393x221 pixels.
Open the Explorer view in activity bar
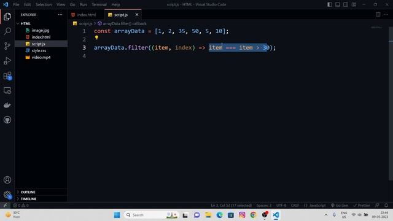pos(7,17)
